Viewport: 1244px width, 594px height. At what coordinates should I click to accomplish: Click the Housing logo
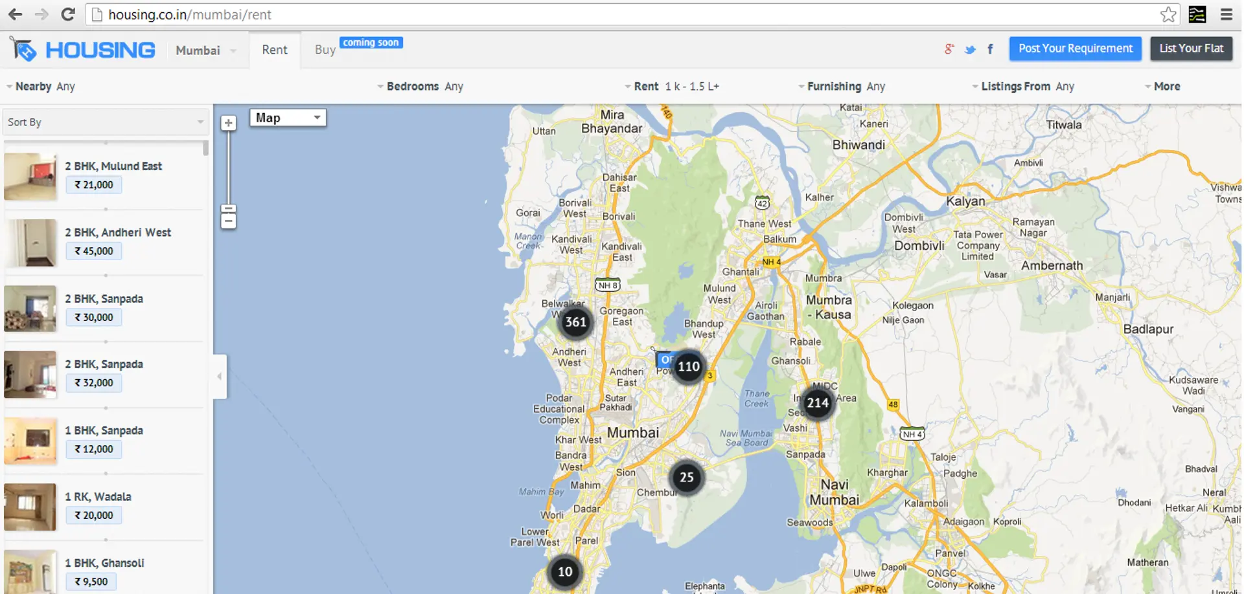83,50
